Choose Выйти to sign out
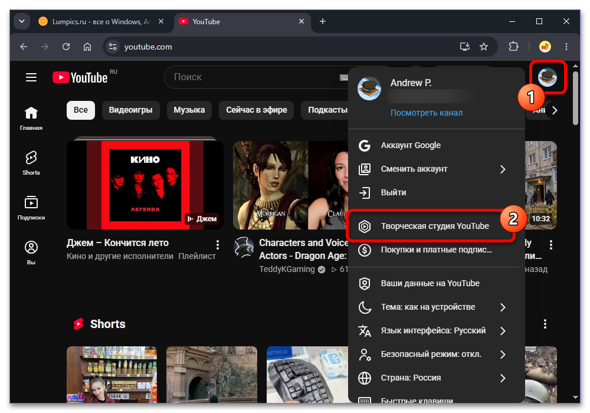This screenshot has width=590, height=413. click(437, 193)
